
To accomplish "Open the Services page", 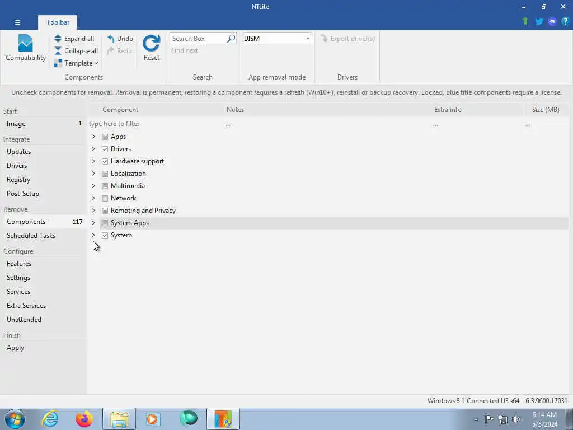I will (x=43, y=291).
